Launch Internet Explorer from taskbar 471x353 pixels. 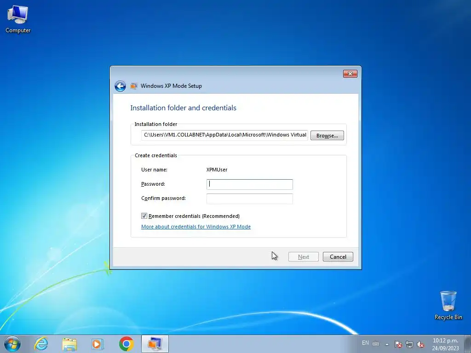point(41,344)
